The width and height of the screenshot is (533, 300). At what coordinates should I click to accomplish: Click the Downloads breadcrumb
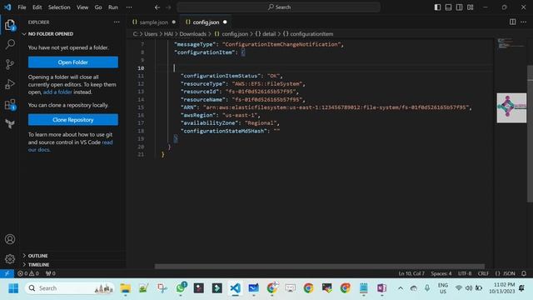(x=192, y=34)
